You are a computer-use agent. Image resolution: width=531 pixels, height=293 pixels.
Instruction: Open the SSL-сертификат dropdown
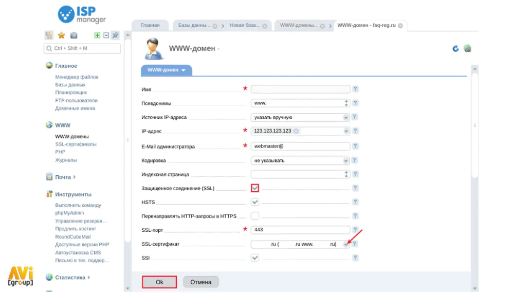(345, 244)
